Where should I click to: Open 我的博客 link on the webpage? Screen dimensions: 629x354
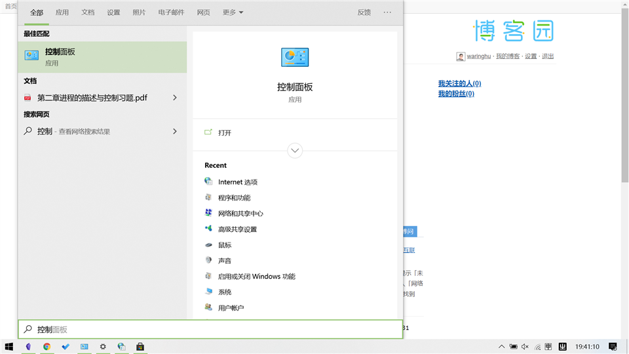[507, 56]
